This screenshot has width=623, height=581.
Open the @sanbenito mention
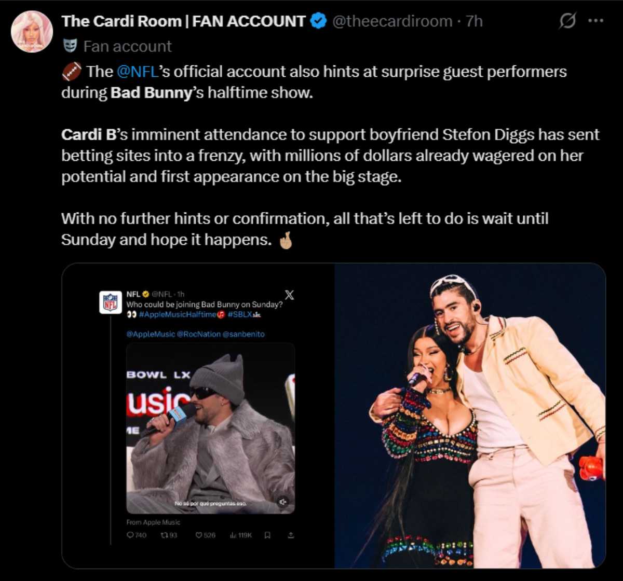pos(246,334)
